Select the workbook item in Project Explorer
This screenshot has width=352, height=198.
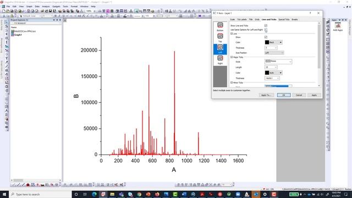click(23, 31)
